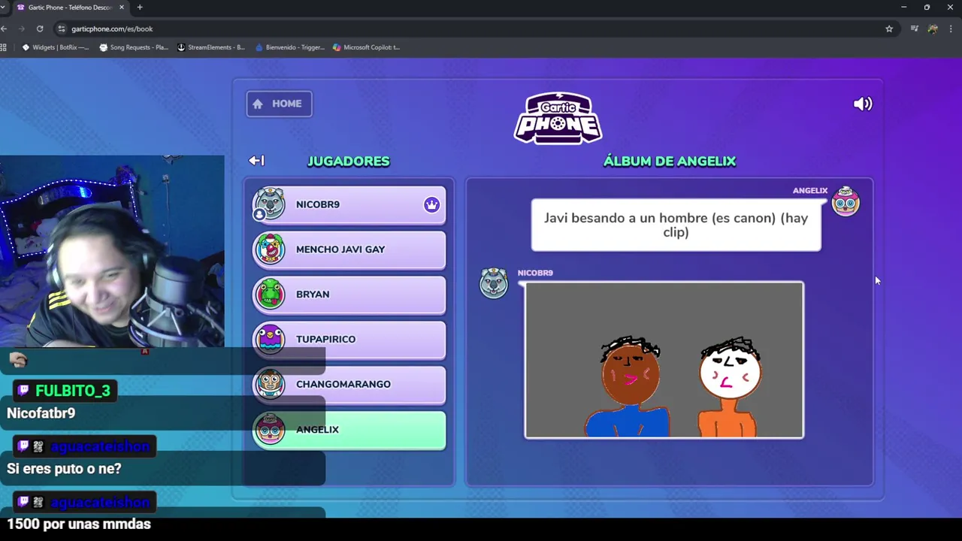The width and height of the screenshot is (962, 541).
Task: Go to the HOME button
Action: (279, 104)
